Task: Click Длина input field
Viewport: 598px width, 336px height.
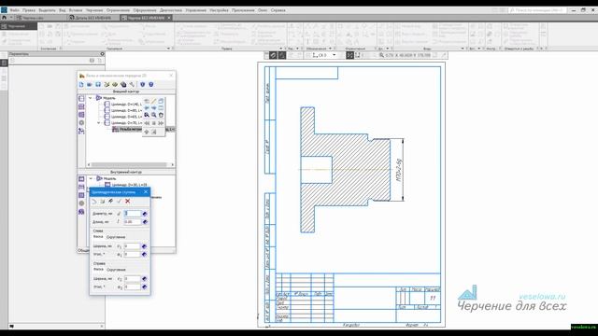Action: click(133, 222)
